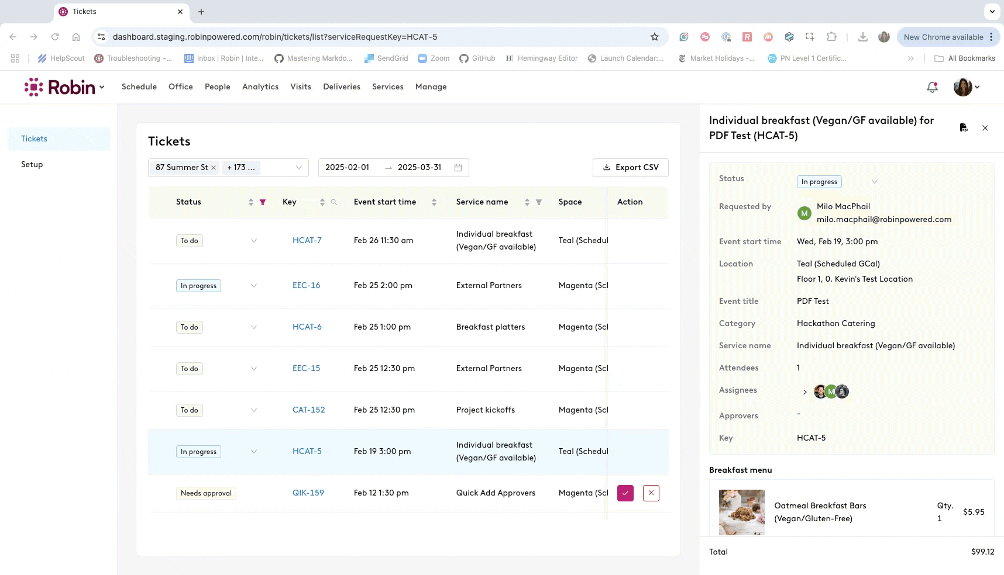Expand the location filter dropdown
The image size is (1004, 575).
coord(298,168)
